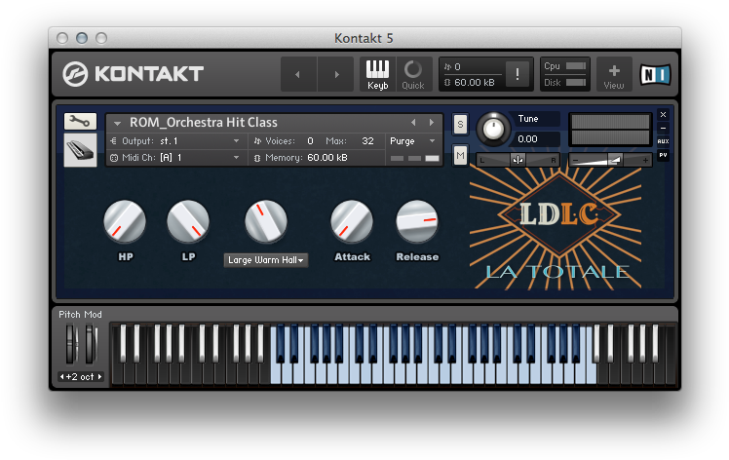The width and height of the screenshot is (729, 460).
Task: Click the Attack knob
Action: (352, 221)
